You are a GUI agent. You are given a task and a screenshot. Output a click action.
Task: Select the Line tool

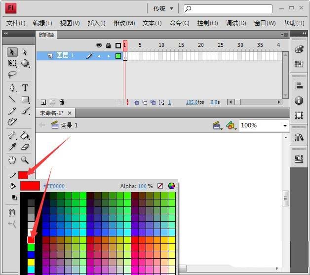(x=12, y=99)
